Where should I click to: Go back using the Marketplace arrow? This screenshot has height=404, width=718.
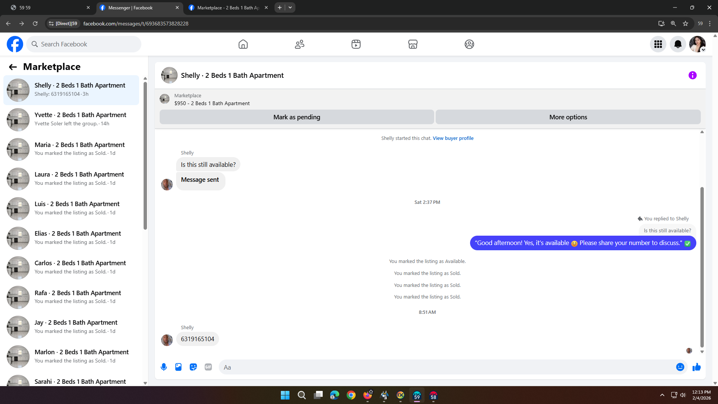click(13, 67)
